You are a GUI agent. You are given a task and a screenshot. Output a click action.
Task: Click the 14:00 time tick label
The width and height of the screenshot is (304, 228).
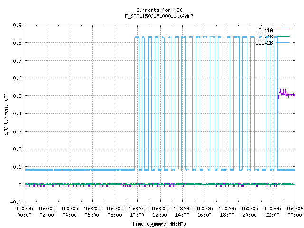[x=182, y=215]
